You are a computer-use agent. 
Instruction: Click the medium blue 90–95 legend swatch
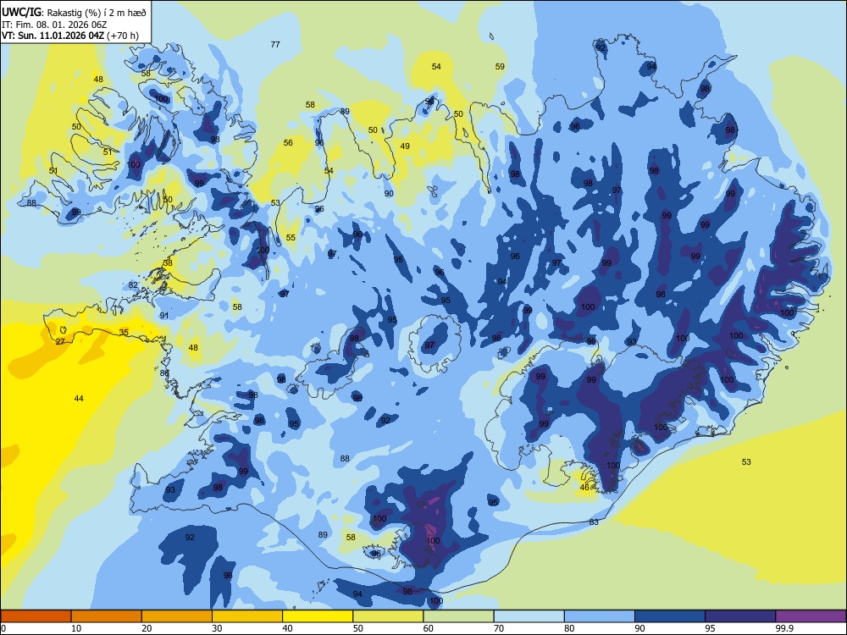click(670, 616)
